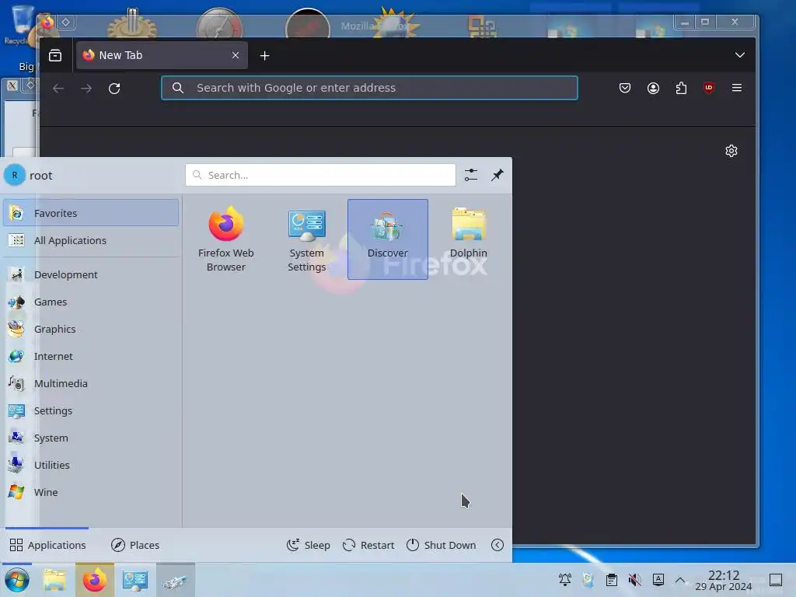
Task: Open Firefox extensions puzzle icon
Action: [x=681, y=88]
